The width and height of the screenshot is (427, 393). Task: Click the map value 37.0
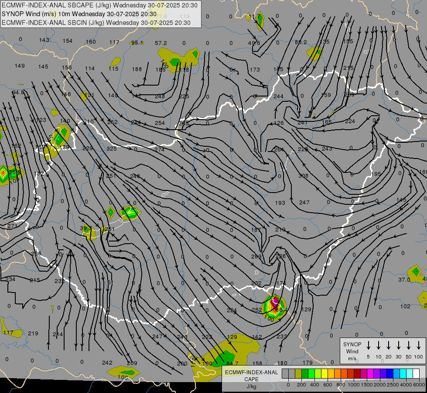click(x=404, y=279)
